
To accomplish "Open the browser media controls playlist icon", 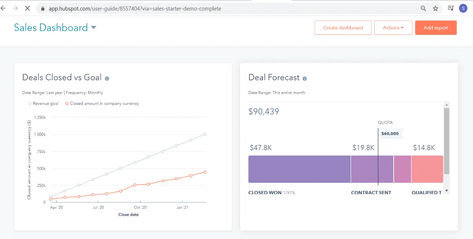I will [x=451, y=8].
